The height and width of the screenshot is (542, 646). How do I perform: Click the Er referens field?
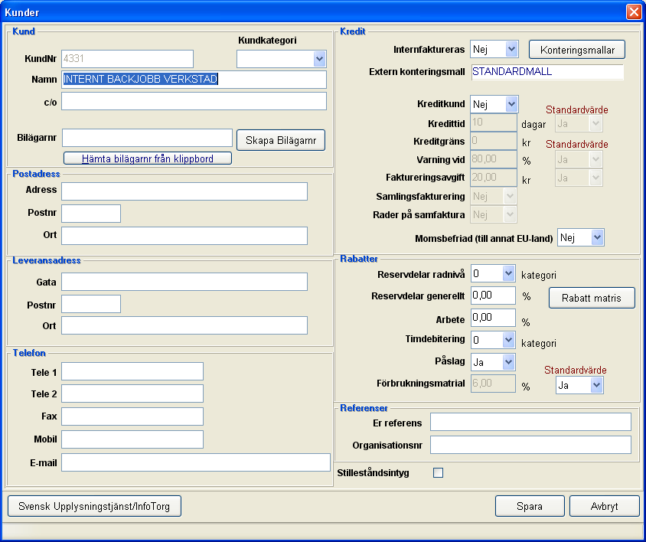click(x=530, y=422)
